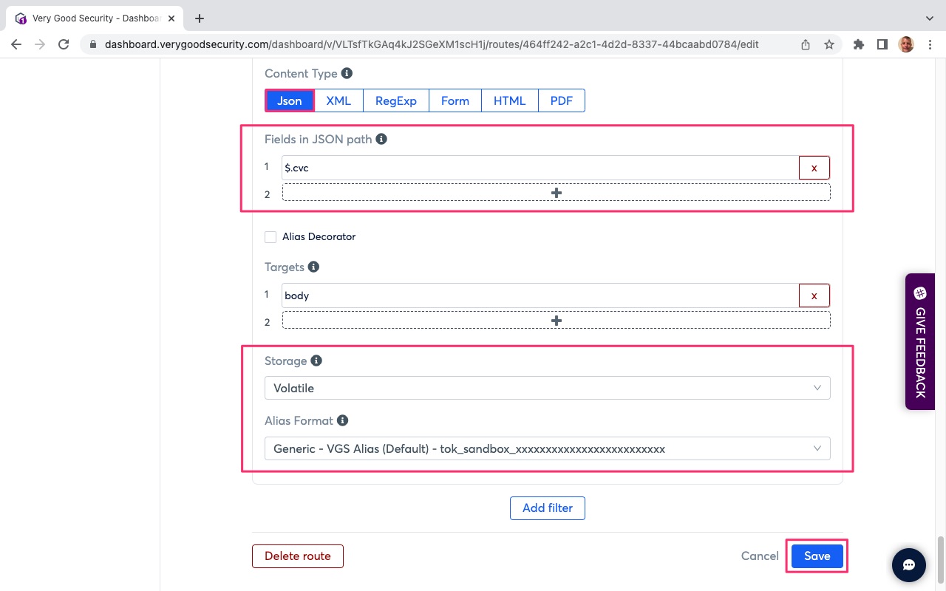Open the extensions puzzle icon
This screenshot has height=591, width=946.
[858, 44]
